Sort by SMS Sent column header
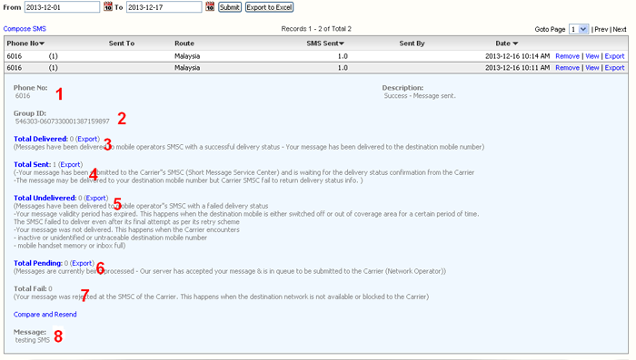Viewport: 636px width, 360px height. tap(325, 44)
